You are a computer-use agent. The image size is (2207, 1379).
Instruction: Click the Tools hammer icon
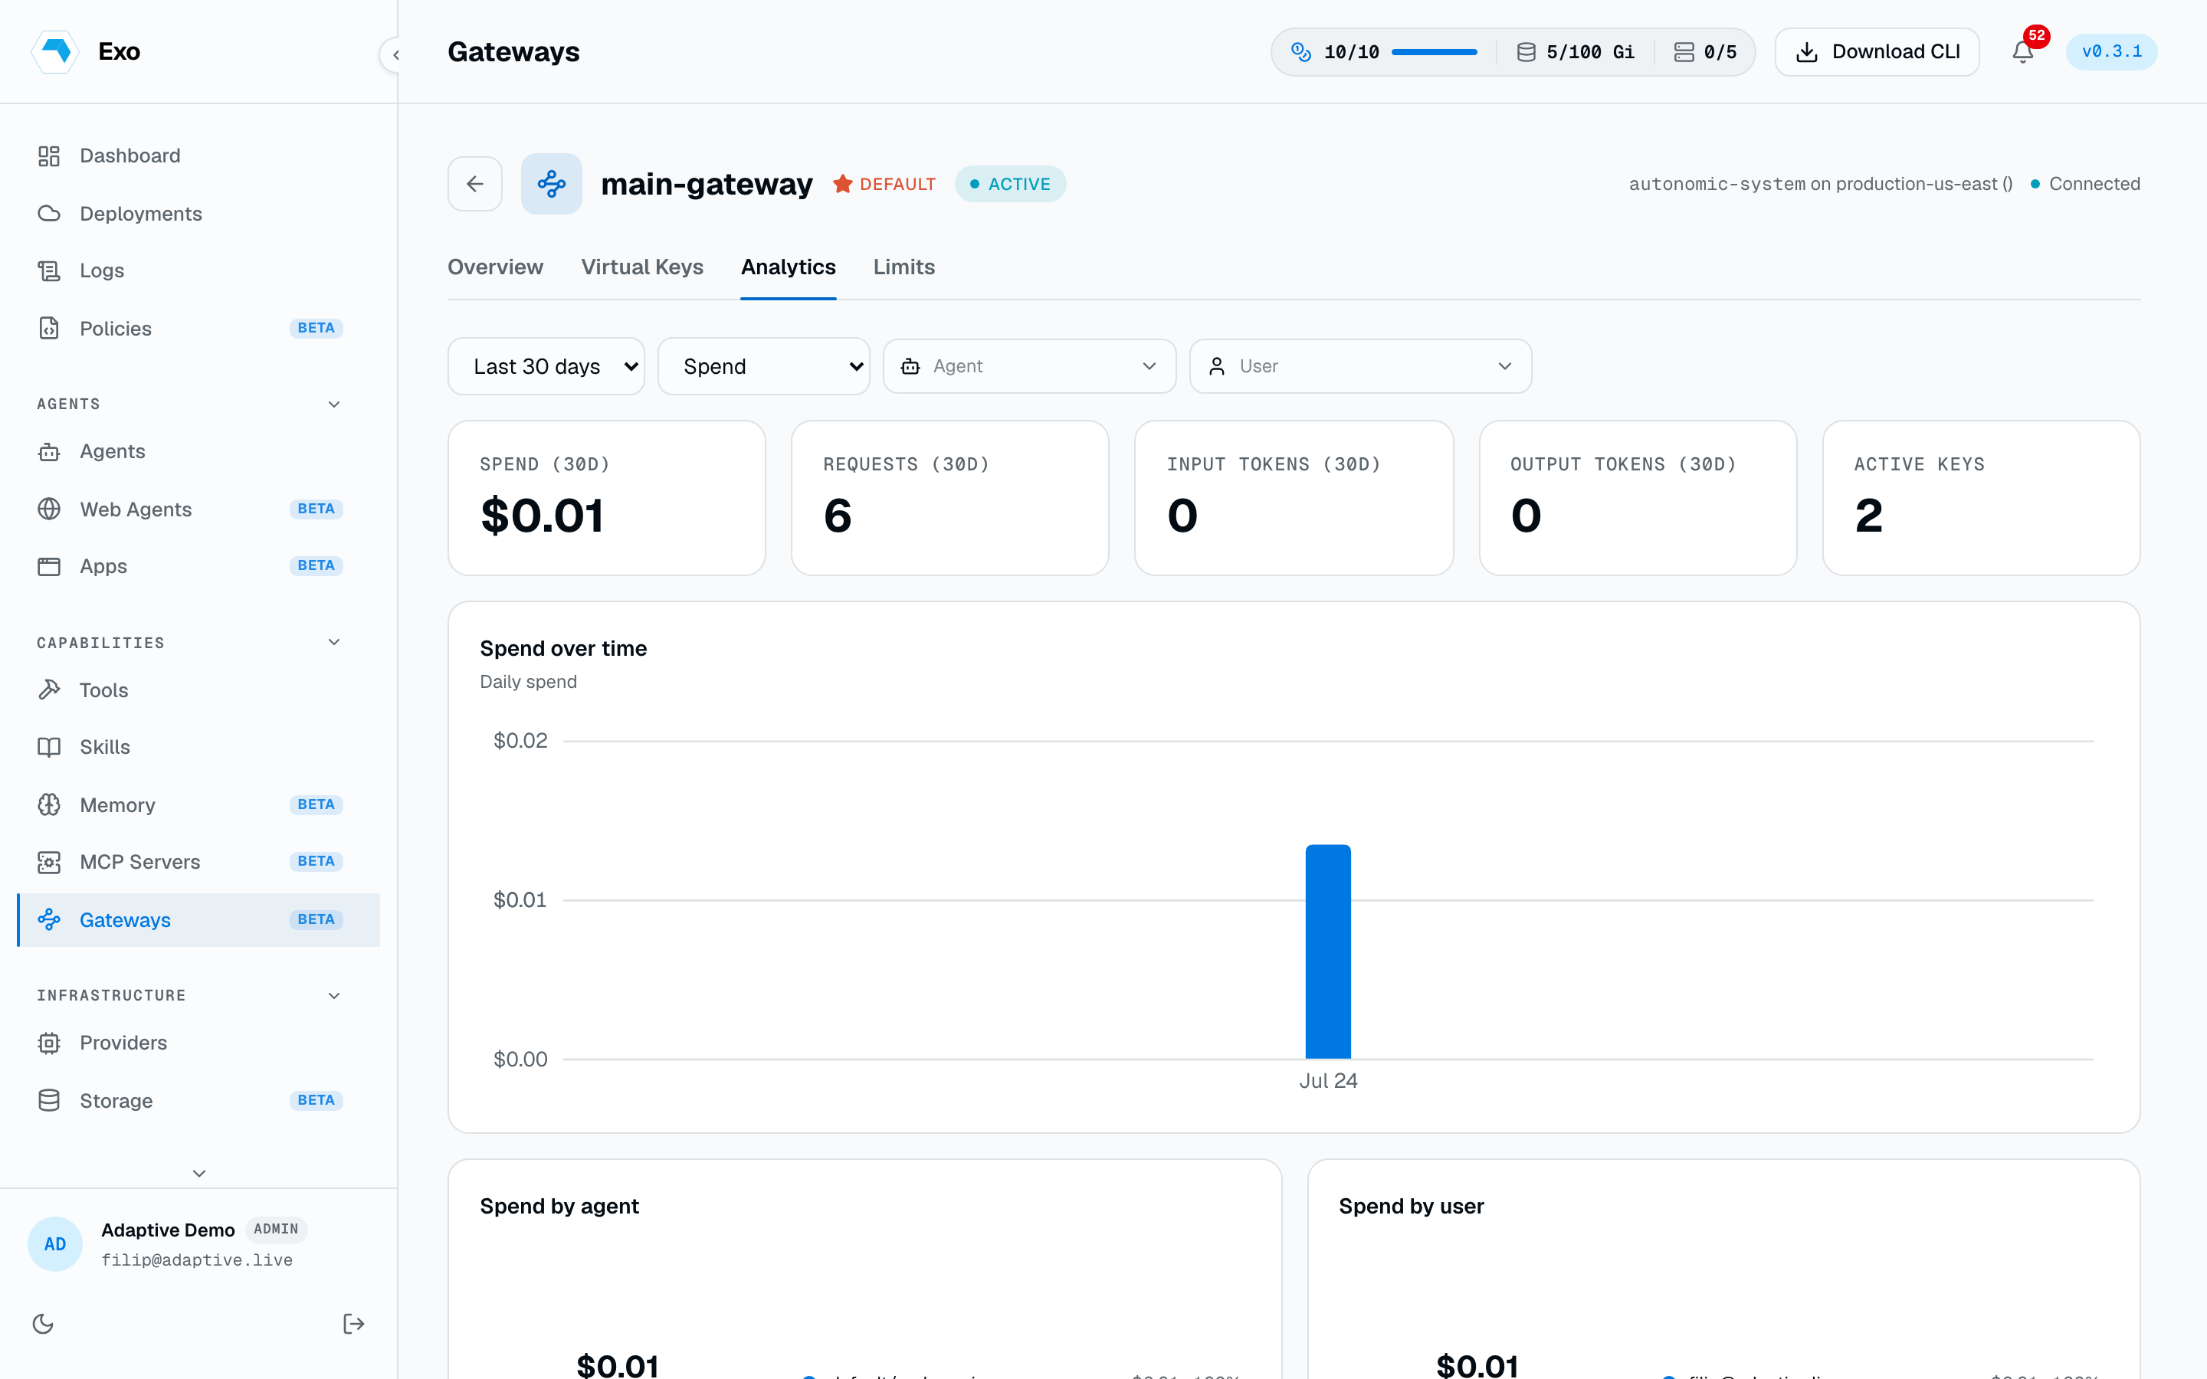coord(49,690)
